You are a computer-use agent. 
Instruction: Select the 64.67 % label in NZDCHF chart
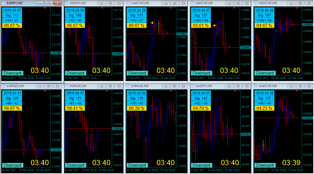(264, 25)
